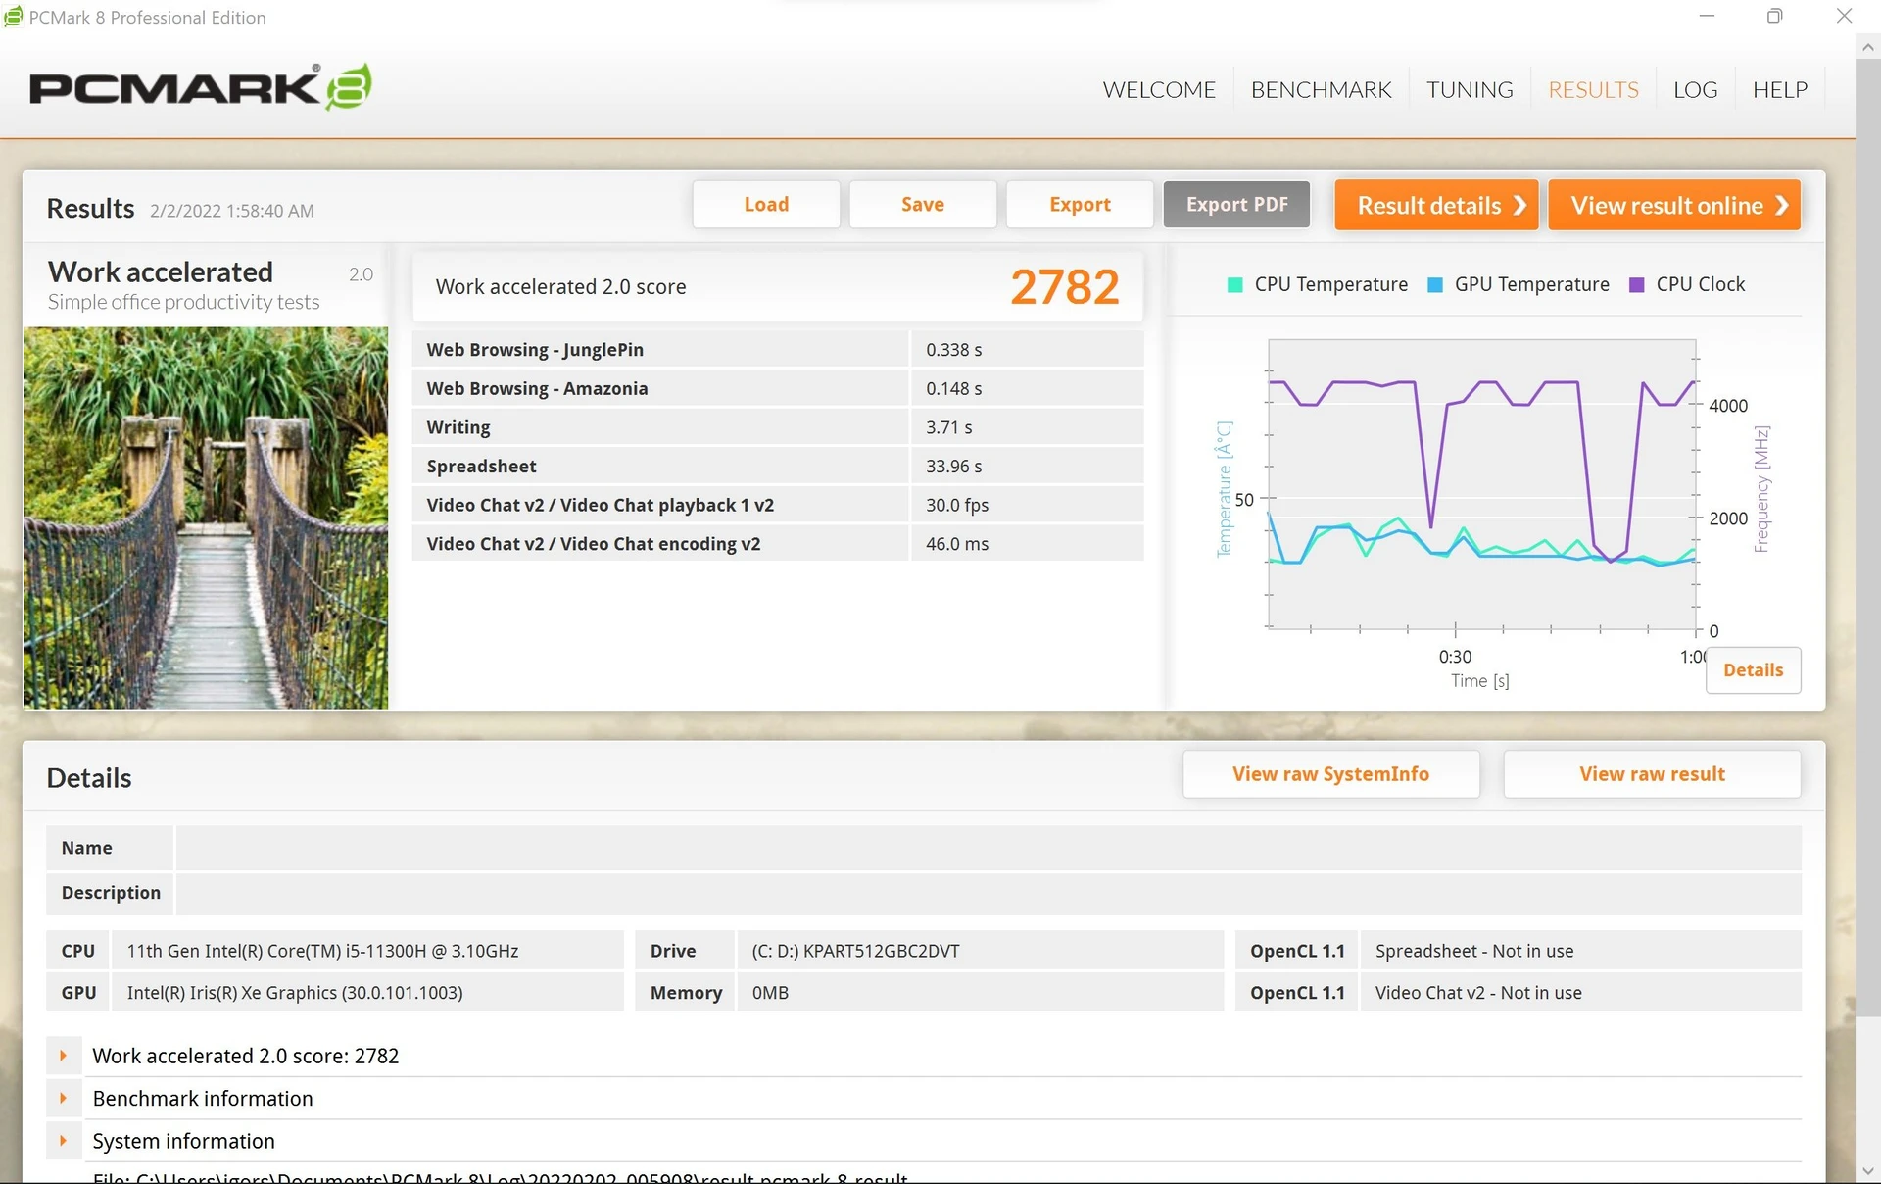Viewport: 1881px width, 1184px height.
Task: Click the results date 2/2/2022 1:58:40 AM
Action: 232,211
